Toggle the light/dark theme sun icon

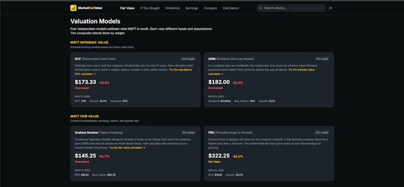[331, 8]
